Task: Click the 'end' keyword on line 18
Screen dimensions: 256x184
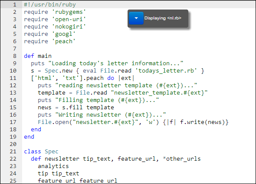Action: point(36,130)
